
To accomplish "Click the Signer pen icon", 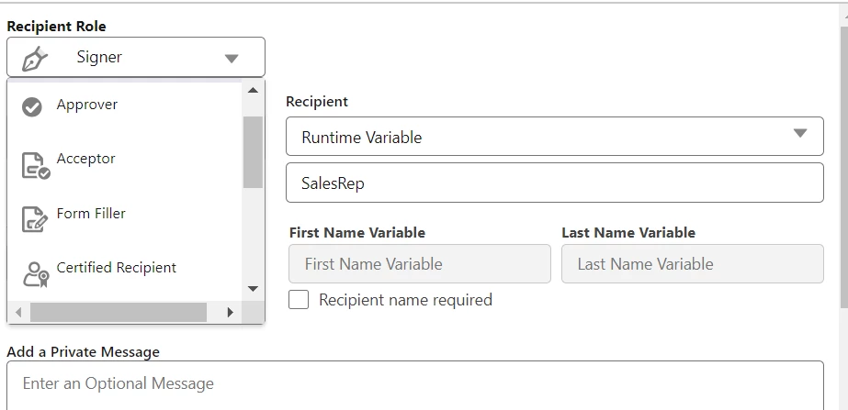I will [x=35, y=58].
